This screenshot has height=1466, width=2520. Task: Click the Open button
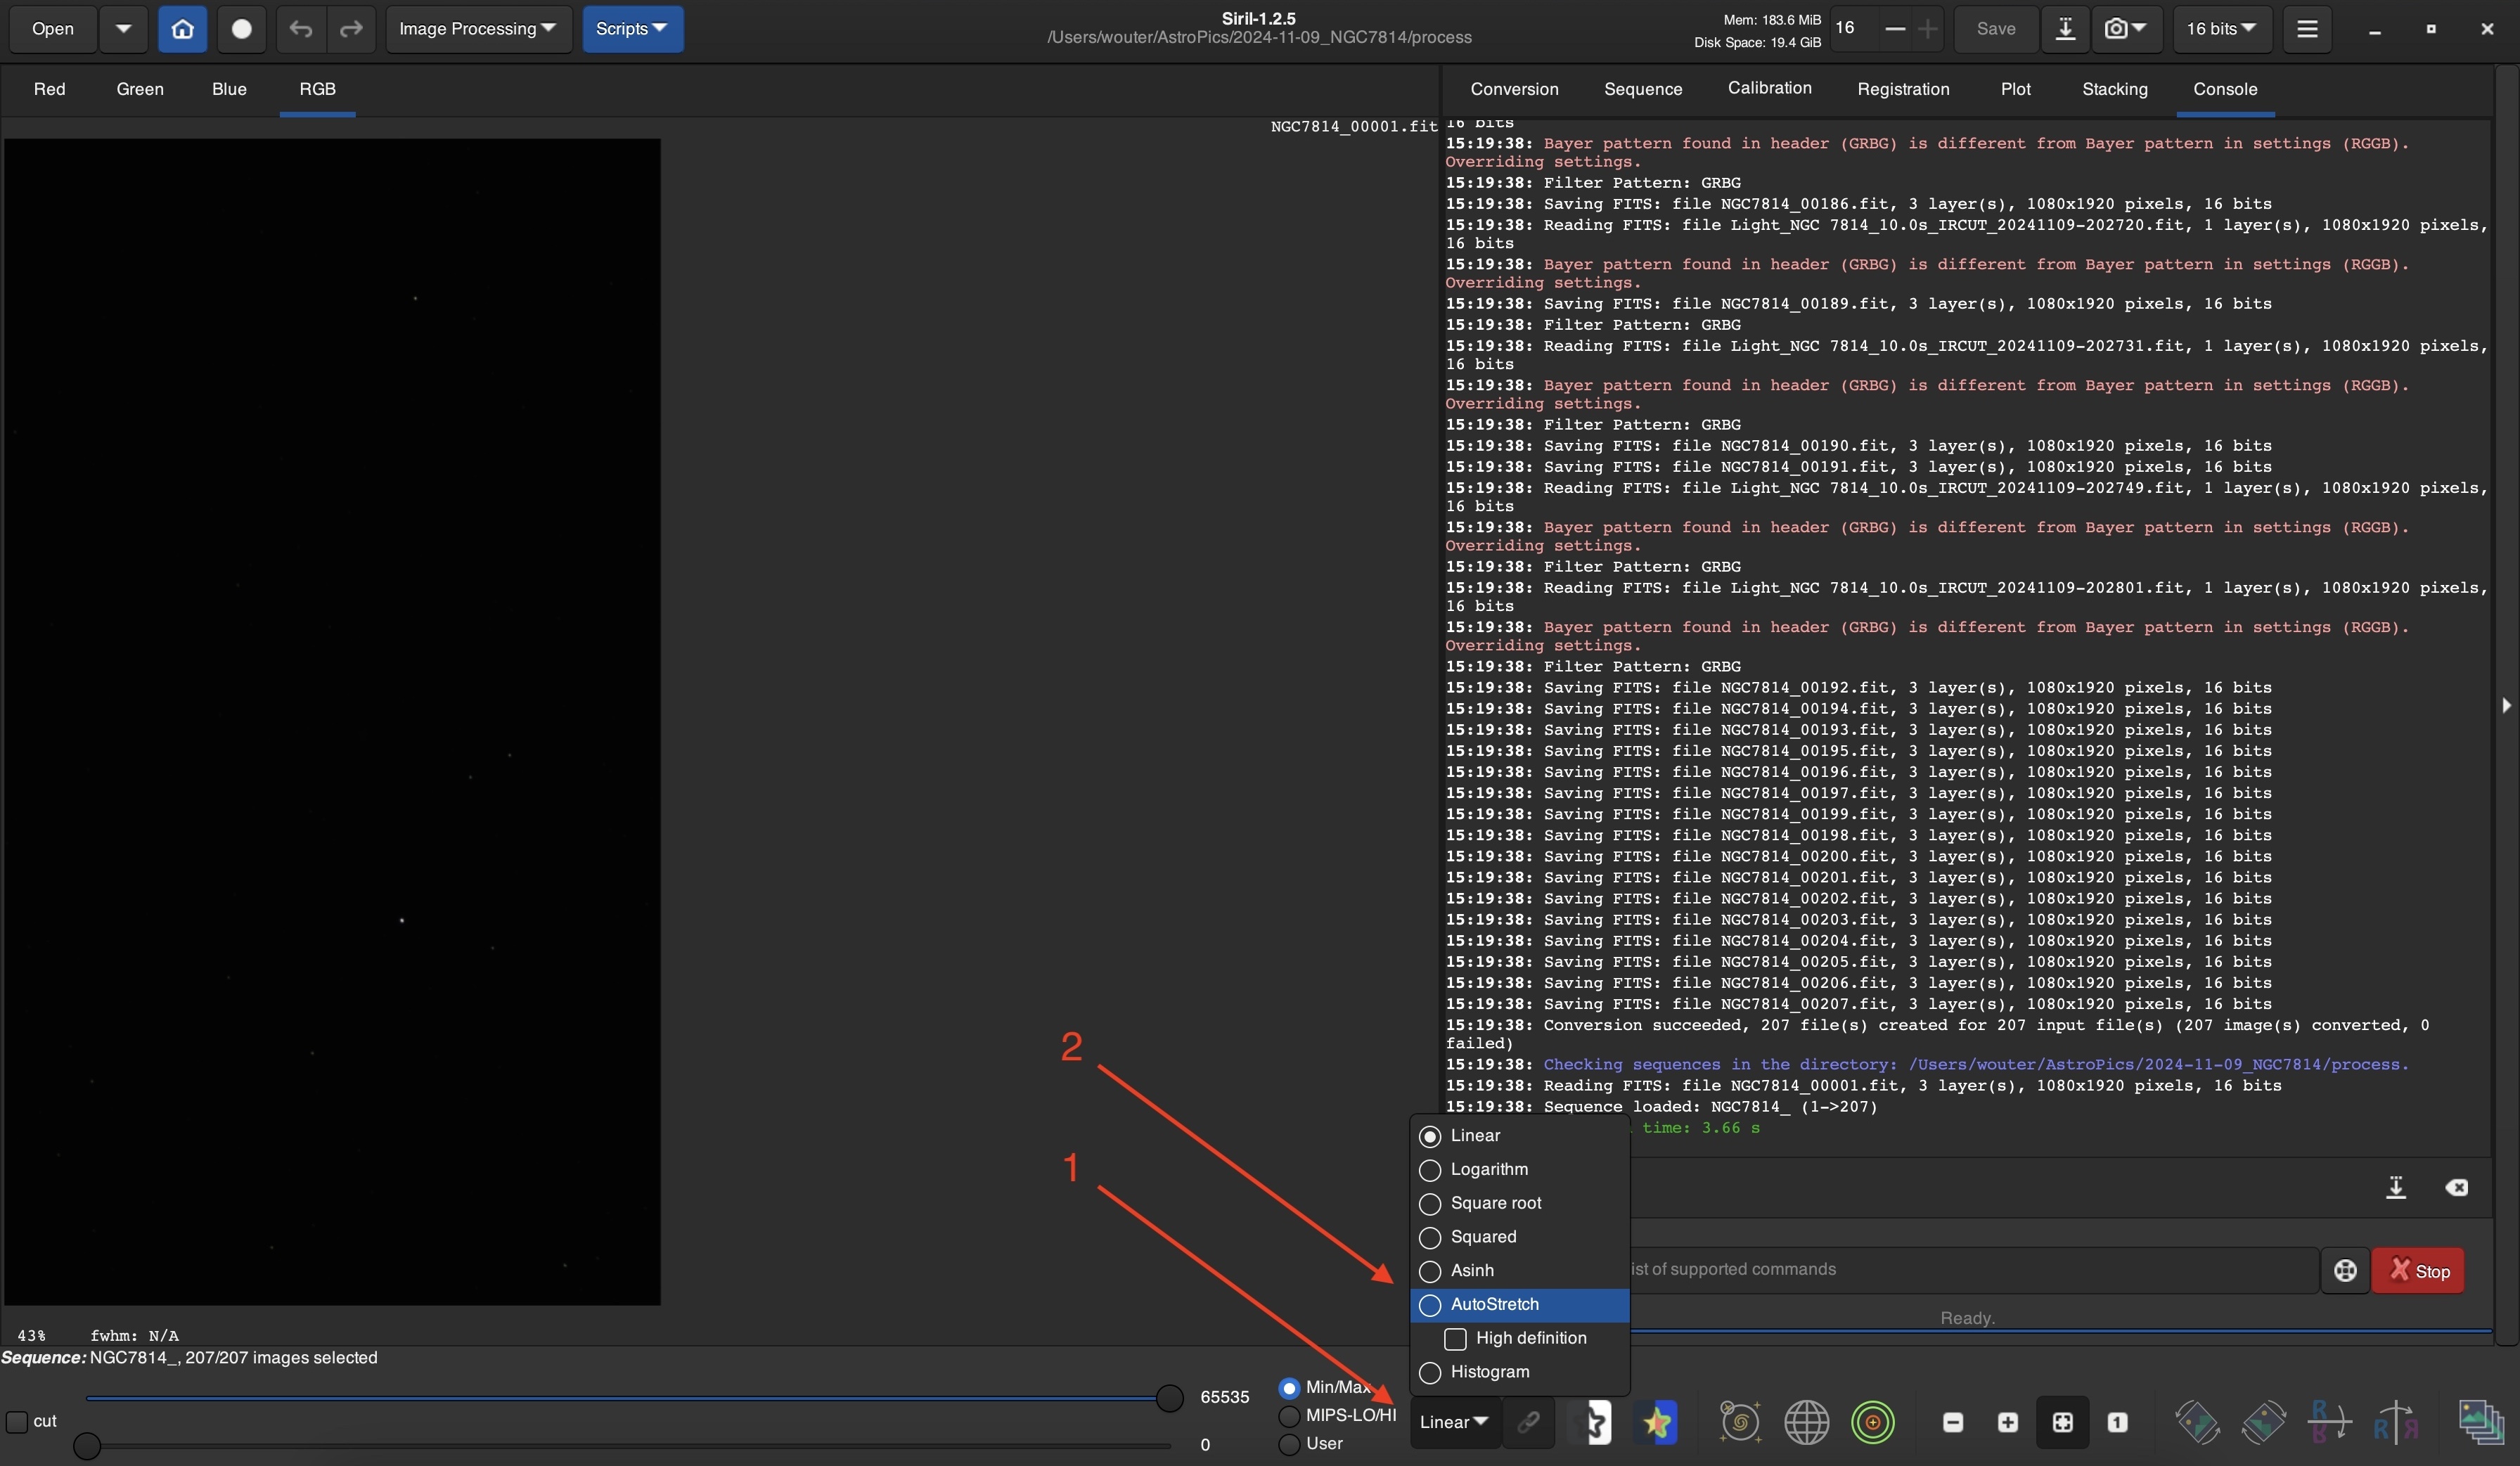coord(53,29)
